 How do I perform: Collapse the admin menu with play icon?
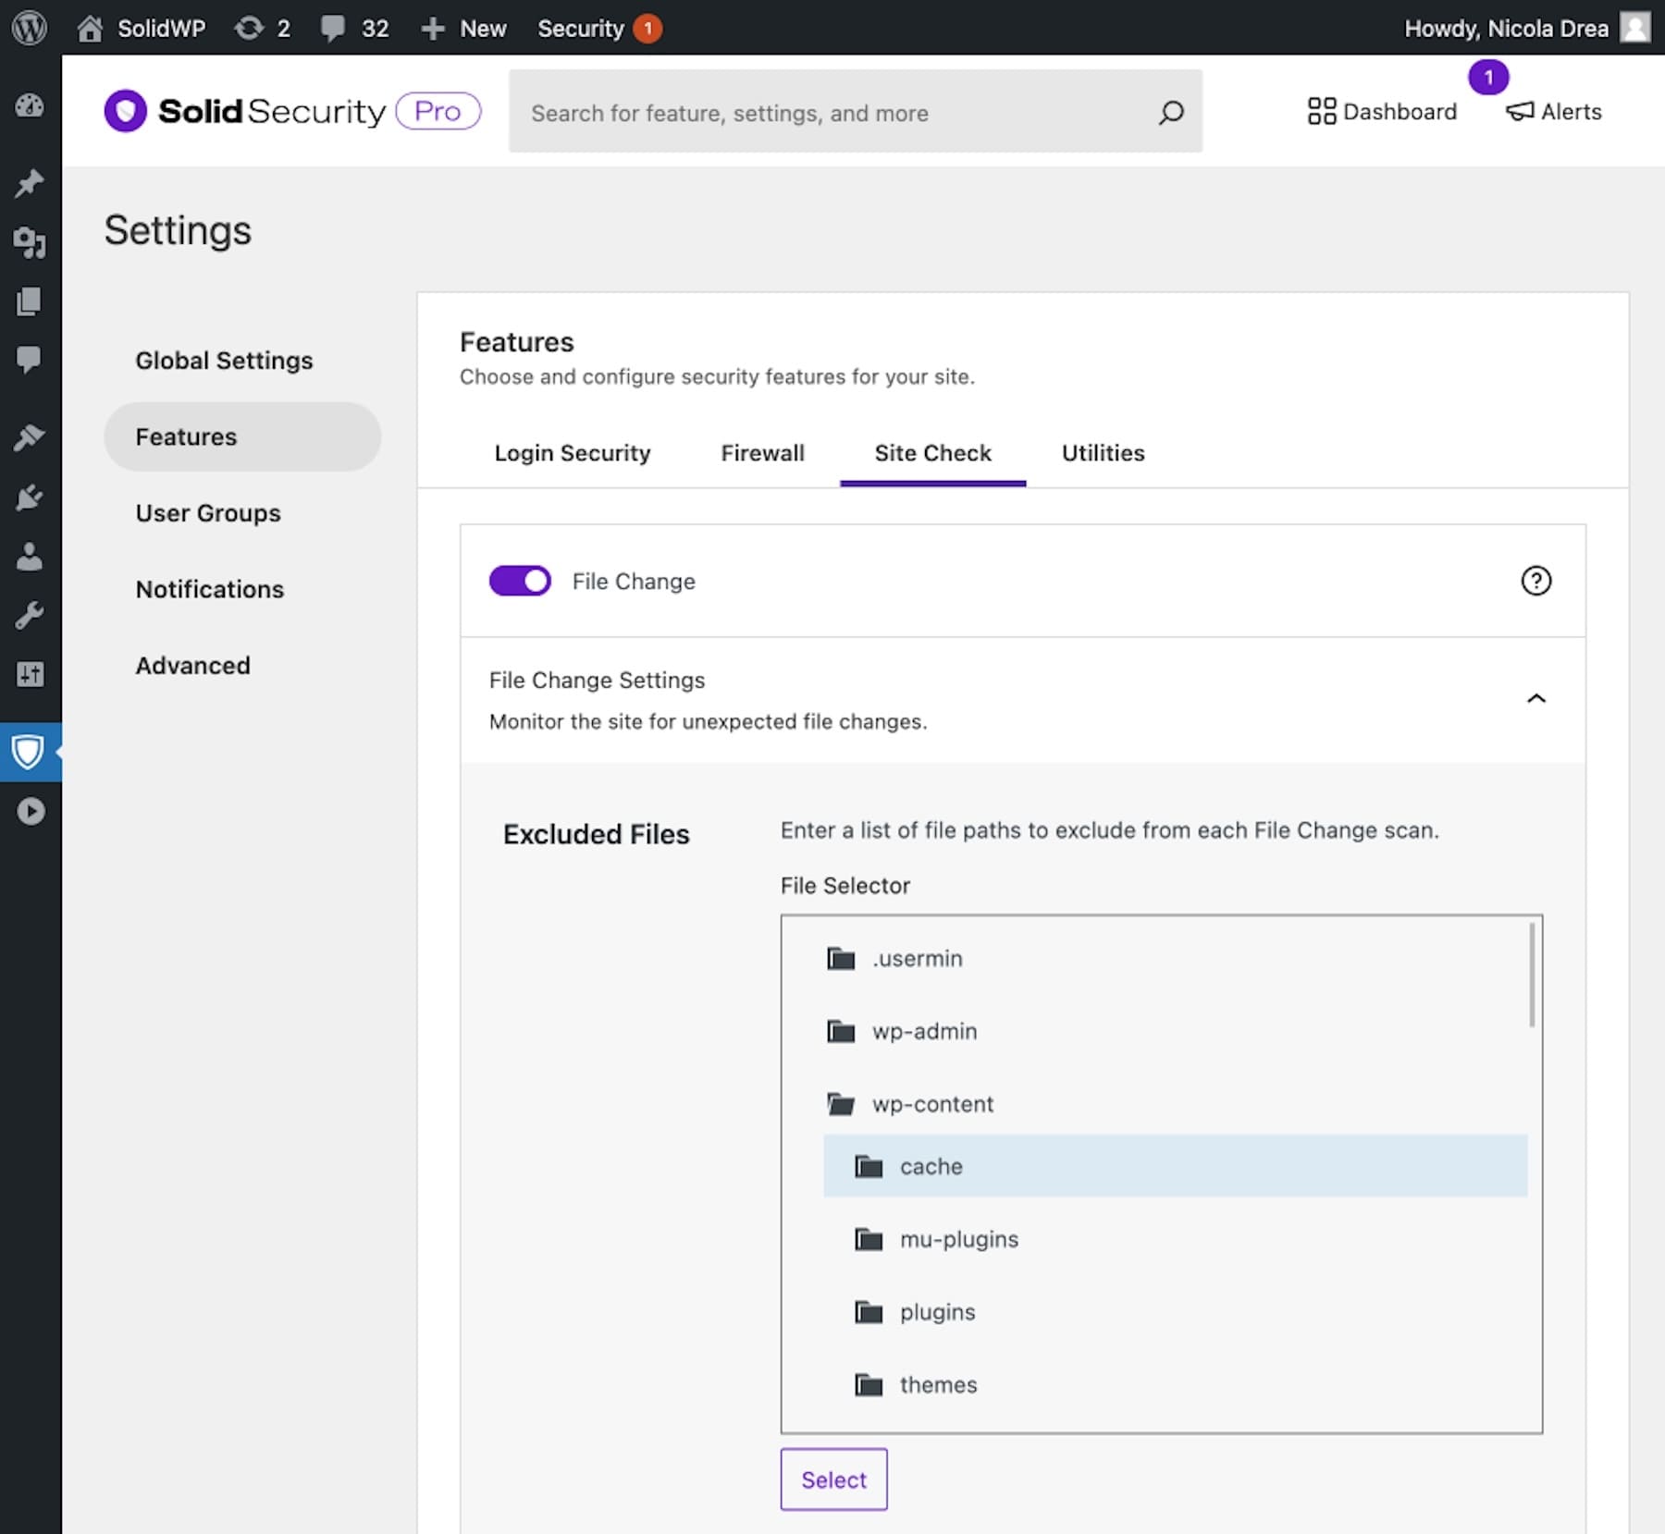coord(31,811)
